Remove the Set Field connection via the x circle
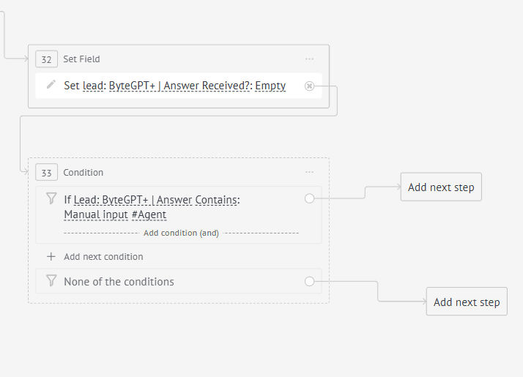Screen dimensions: 523x377 (309, 86)
